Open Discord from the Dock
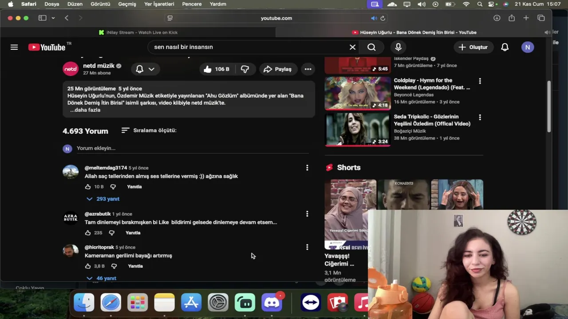The height and width of the screenshot is (319, 568). point(272,303)
